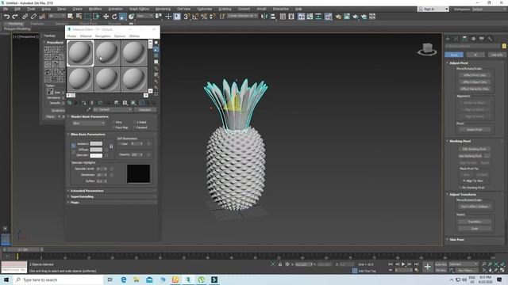Click the ViewCube in the viewport

coord(427,49)
